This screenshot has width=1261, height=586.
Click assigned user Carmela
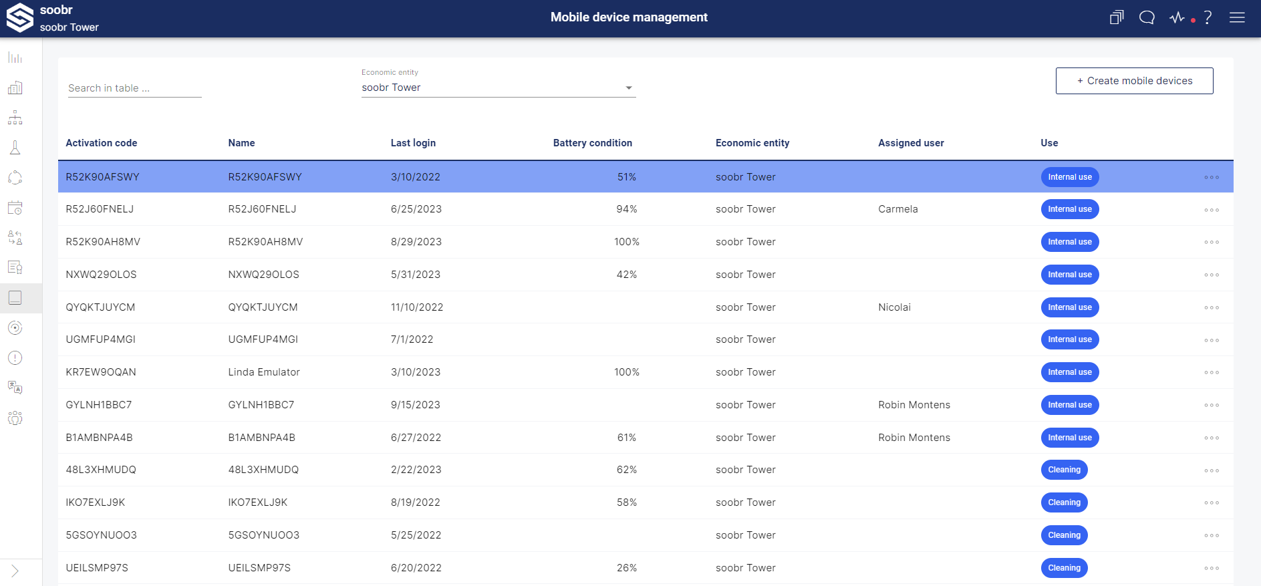(897, 209)
